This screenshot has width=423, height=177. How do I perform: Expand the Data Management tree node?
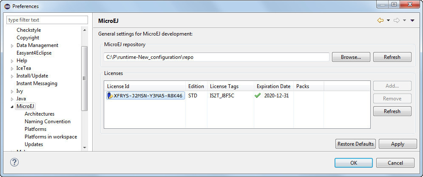12,46
